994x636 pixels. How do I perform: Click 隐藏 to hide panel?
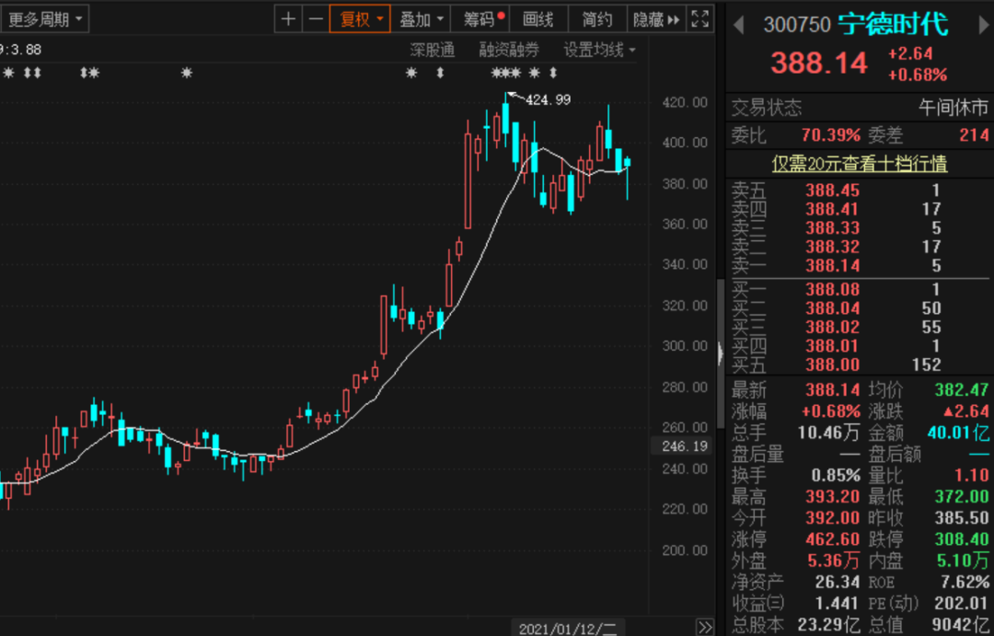click(x=656, y=19)
